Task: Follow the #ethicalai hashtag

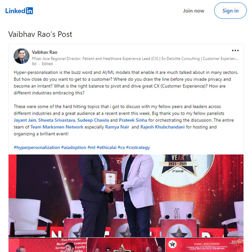Action: coord(106,147)
